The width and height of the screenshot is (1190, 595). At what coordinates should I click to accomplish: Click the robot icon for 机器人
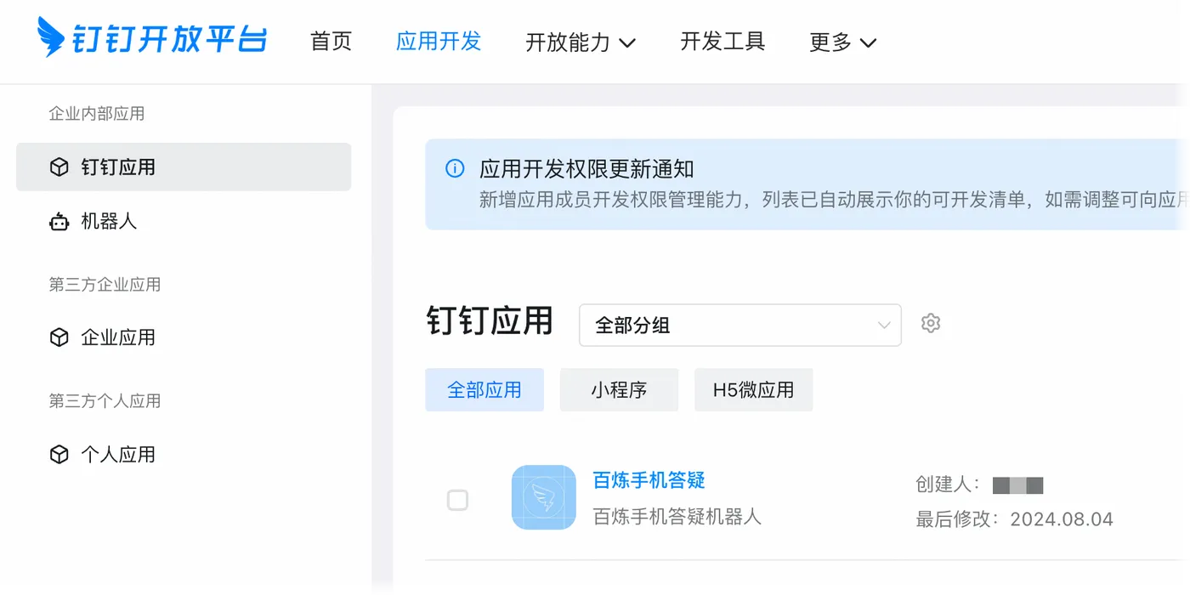[59, 222]
